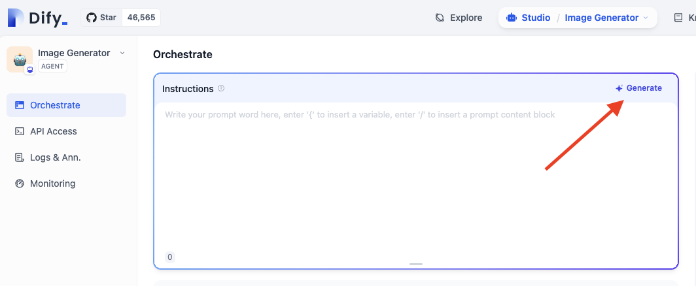Click the robot app avatar in sidebar
Viewport: 696px width, 286px height.
[x=20, y=59]
